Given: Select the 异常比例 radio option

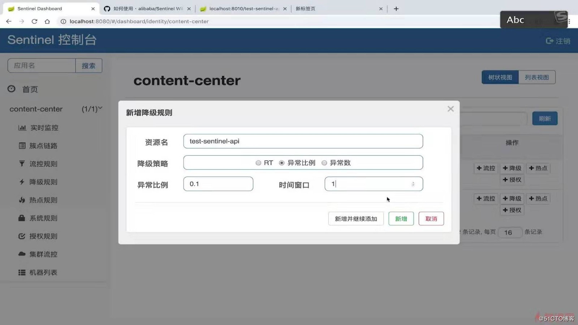Looking at the screenshot, I should click(x=282, y=163).
